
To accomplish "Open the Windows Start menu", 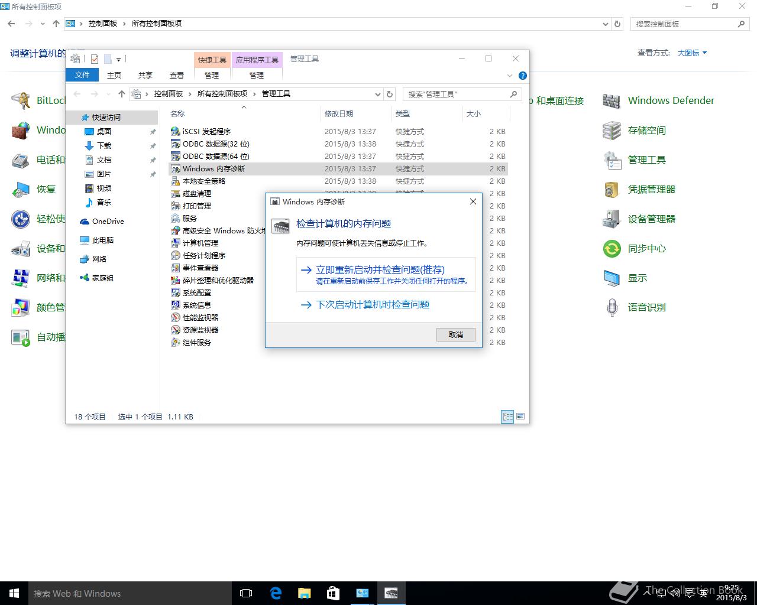I will [x=14, y=593].
